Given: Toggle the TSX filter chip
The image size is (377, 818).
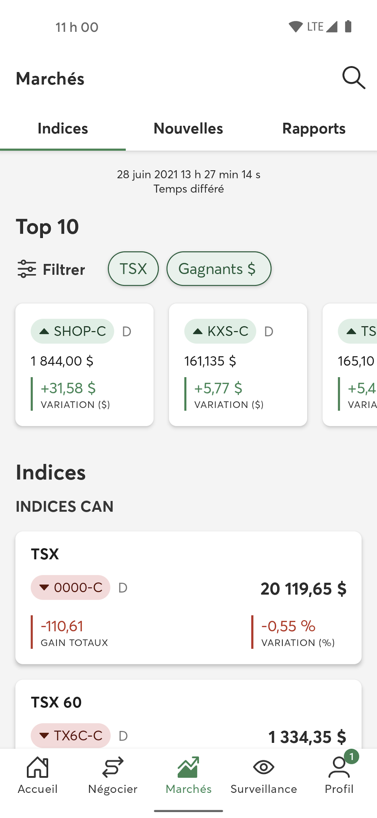Looking at the screenshot, I should click(133, 269).
